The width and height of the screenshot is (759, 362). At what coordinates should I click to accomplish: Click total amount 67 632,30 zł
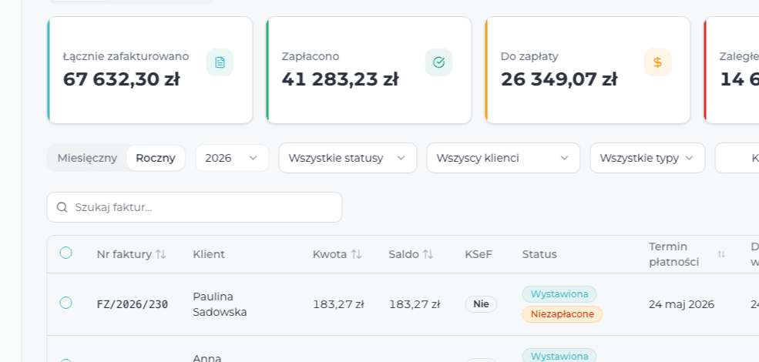click(x=121, y=79)
